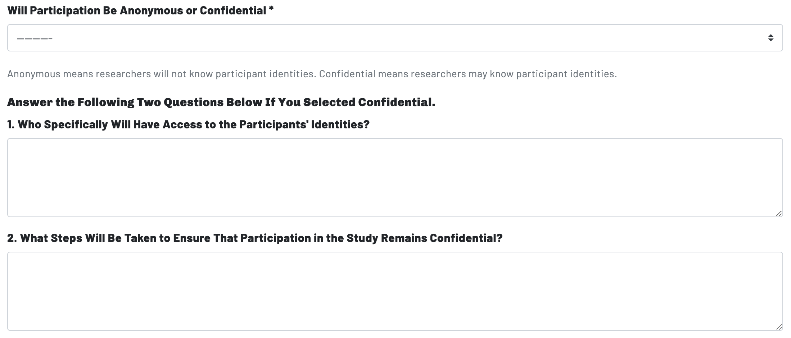This screenshot has width=791, height=338.
Task: Click the required asterisk after the Confidential label
Action: pyautogui.click(x=271, y=9)
